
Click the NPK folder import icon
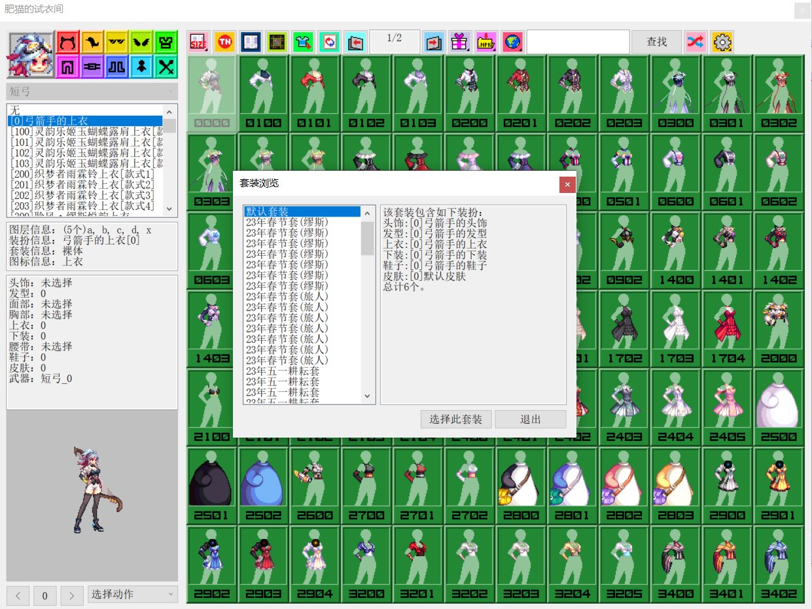(x=486, y=43)
